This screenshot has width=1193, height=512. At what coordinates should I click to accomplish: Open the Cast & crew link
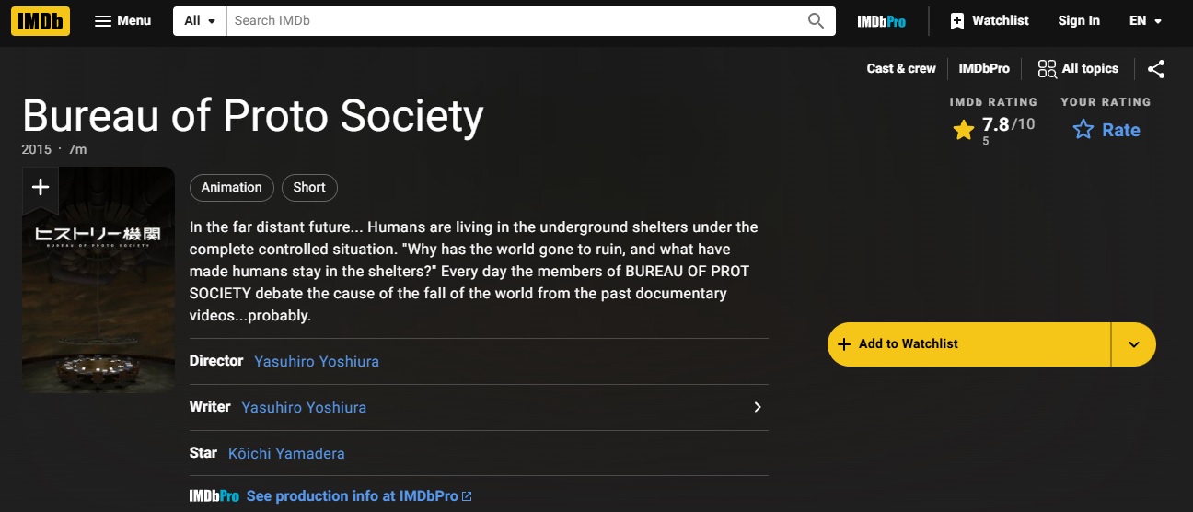pos(901,69)
